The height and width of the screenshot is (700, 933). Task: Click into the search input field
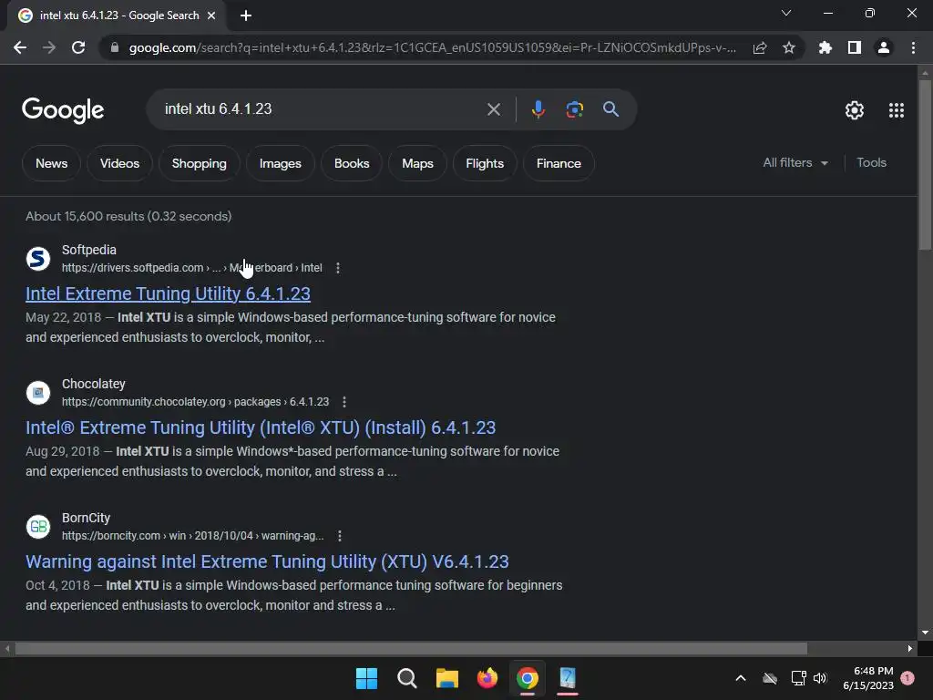(322, 109)
